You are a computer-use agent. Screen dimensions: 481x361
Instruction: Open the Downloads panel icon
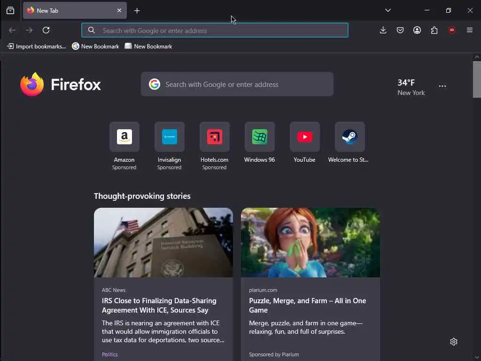point(383,30)
